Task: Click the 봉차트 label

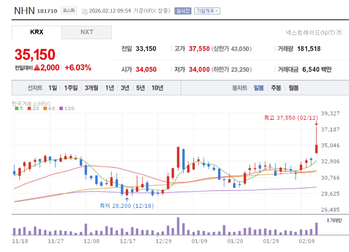Action: tap(240, 88)
